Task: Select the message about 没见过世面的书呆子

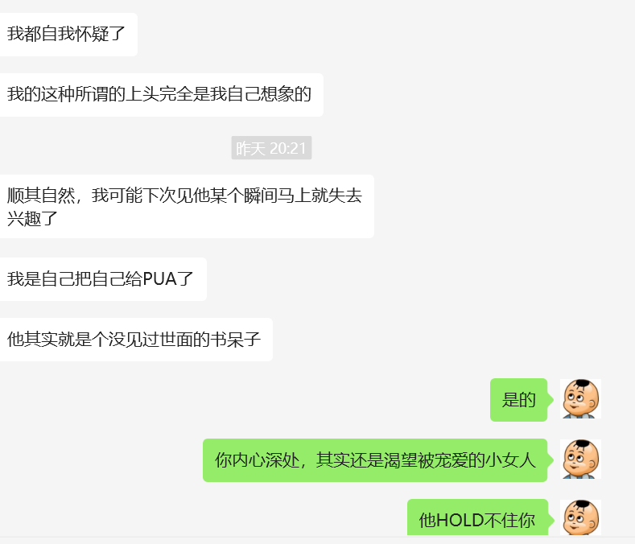Action: tap(136, 340)
